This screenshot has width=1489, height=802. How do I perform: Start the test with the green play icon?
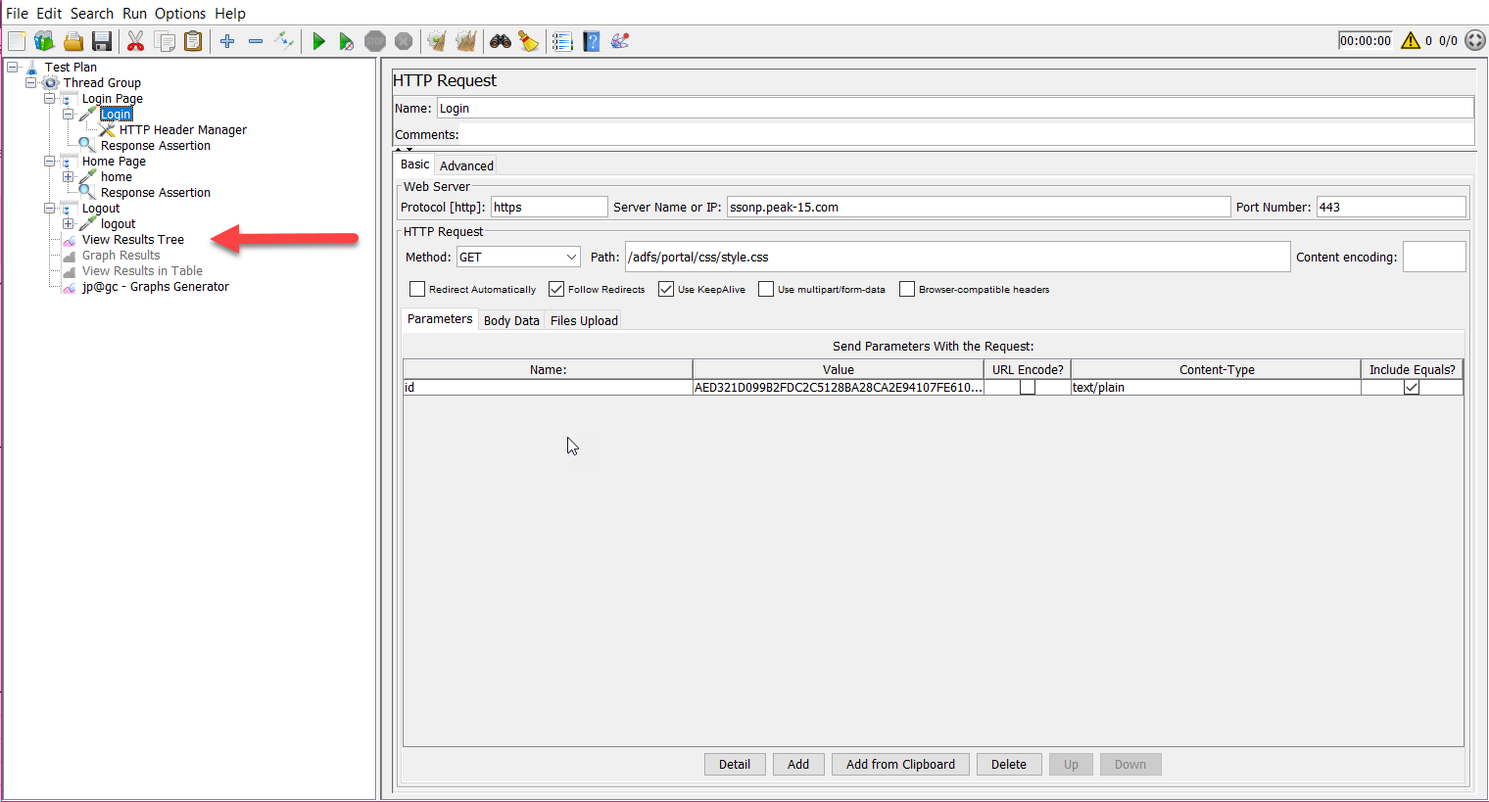pos(318,41)
